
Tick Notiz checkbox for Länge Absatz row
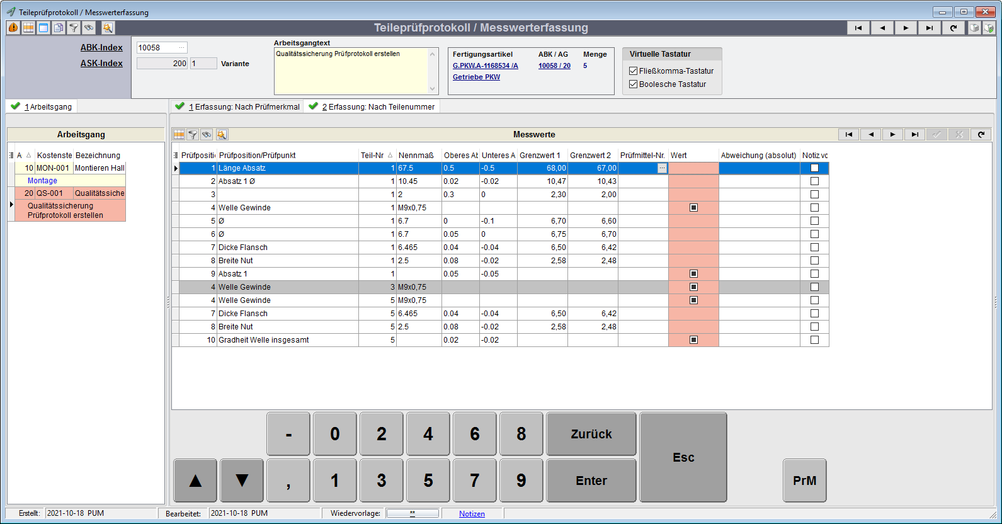[x=814, y=168]
